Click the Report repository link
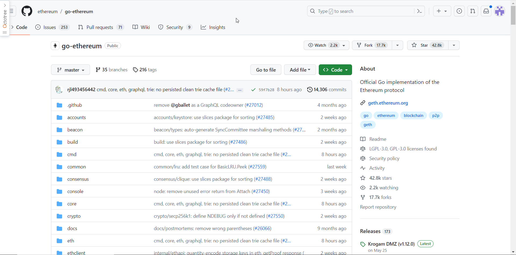The width and height of the screenshot is (516, 255). tap(378, 207)
